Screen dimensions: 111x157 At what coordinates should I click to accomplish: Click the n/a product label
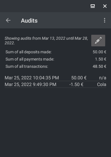103,78
